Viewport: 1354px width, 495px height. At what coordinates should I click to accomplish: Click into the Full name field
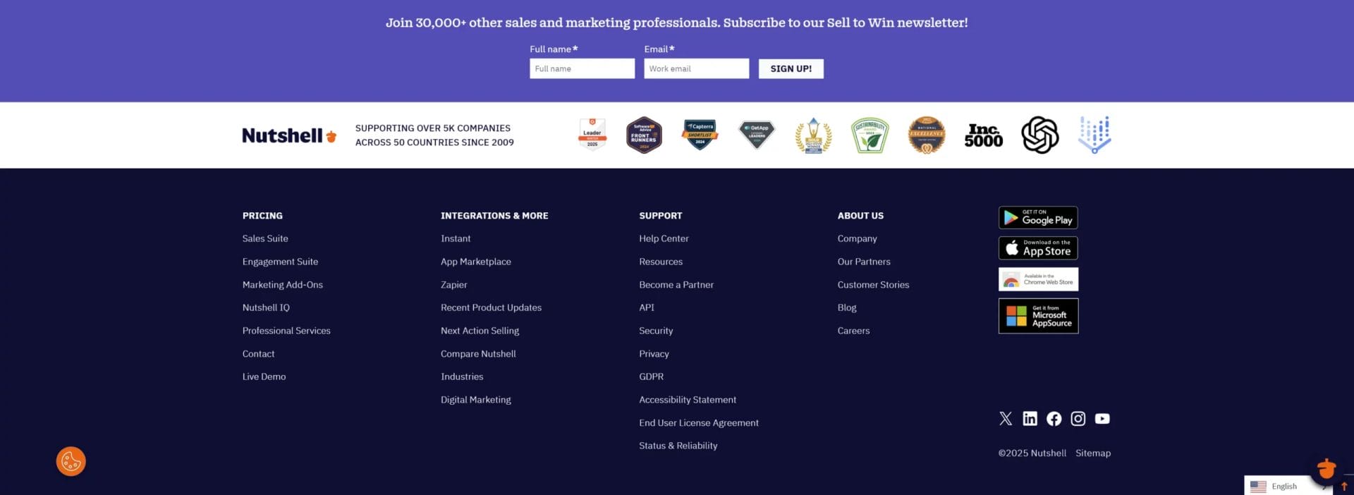point(582,69)
